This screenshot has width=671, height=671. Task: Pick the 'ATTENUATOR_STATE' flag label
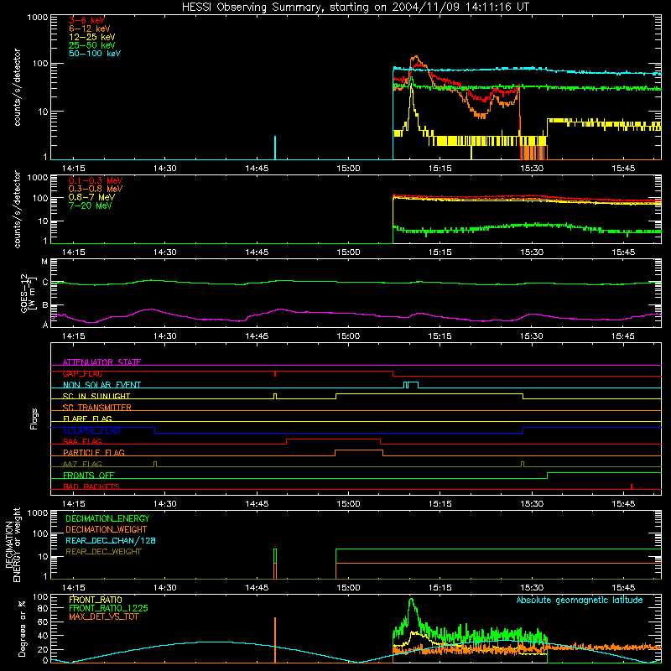tap(101, 362)
